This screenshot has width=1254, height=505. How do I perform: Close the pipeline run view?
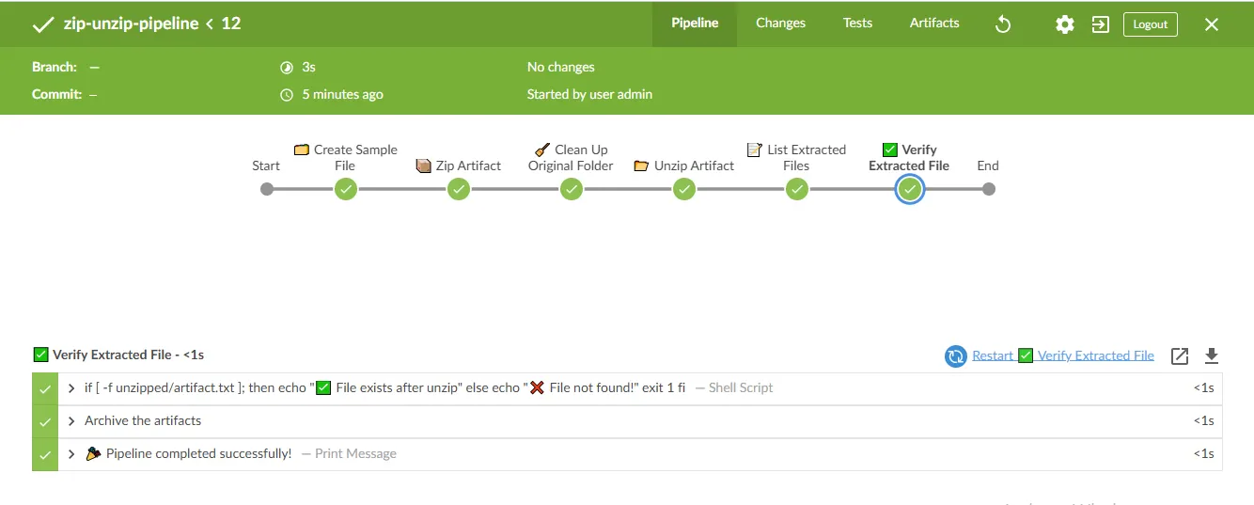pos(1212,24)
